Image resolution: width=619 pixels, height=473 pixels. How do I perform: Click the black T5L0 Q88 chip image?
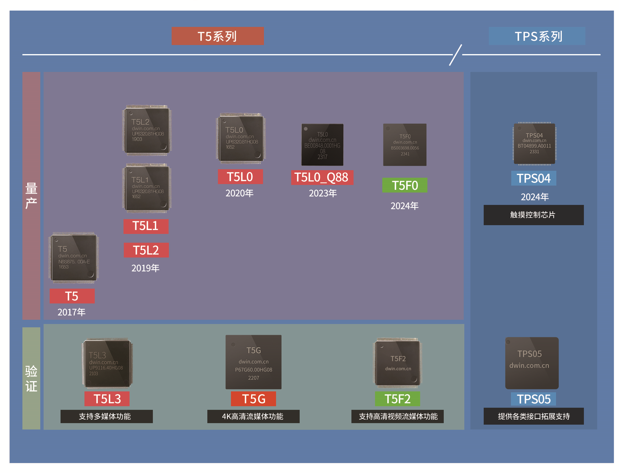(x=322, y=144)
